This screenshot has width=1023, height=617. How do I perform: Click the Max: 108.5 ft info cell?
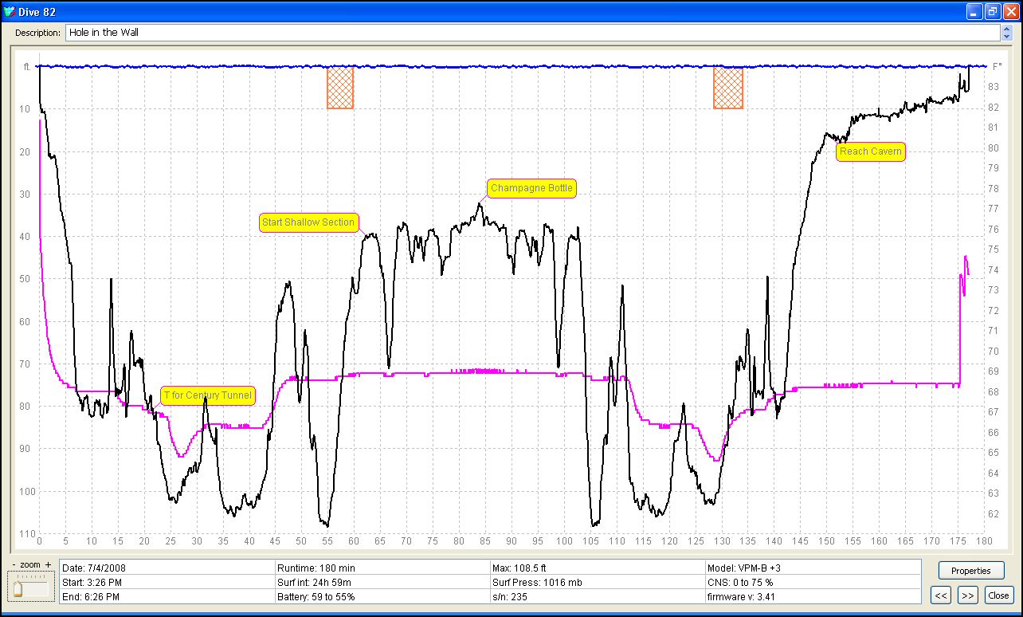pos(598,568)
